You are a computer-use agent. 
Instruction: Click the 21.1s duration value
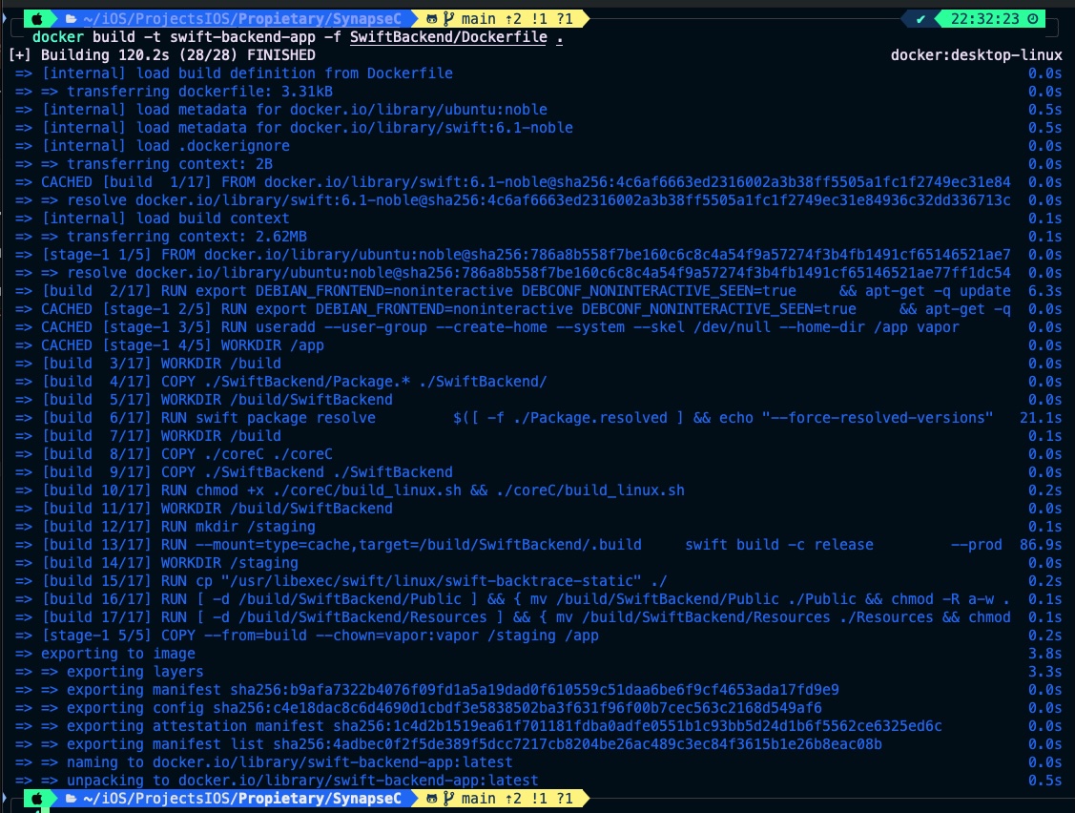pyautogui.click(x=1041, y=418)
